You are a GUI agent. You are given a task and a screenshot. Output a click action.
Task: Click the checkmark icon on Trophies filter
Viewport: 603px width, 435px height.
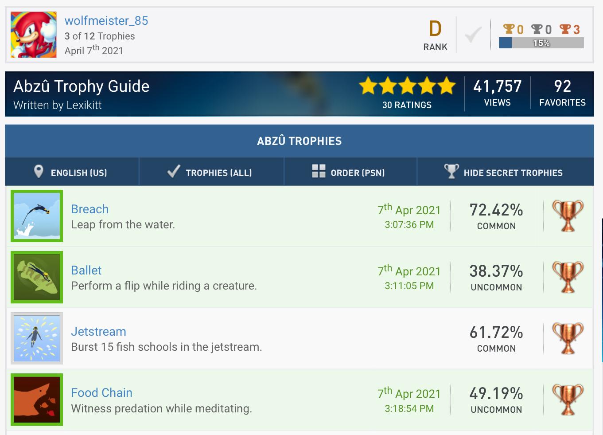coord(173,171)
